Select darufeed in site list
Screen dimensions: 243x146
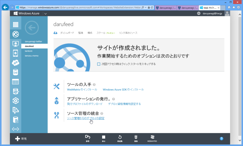point(34,46)
